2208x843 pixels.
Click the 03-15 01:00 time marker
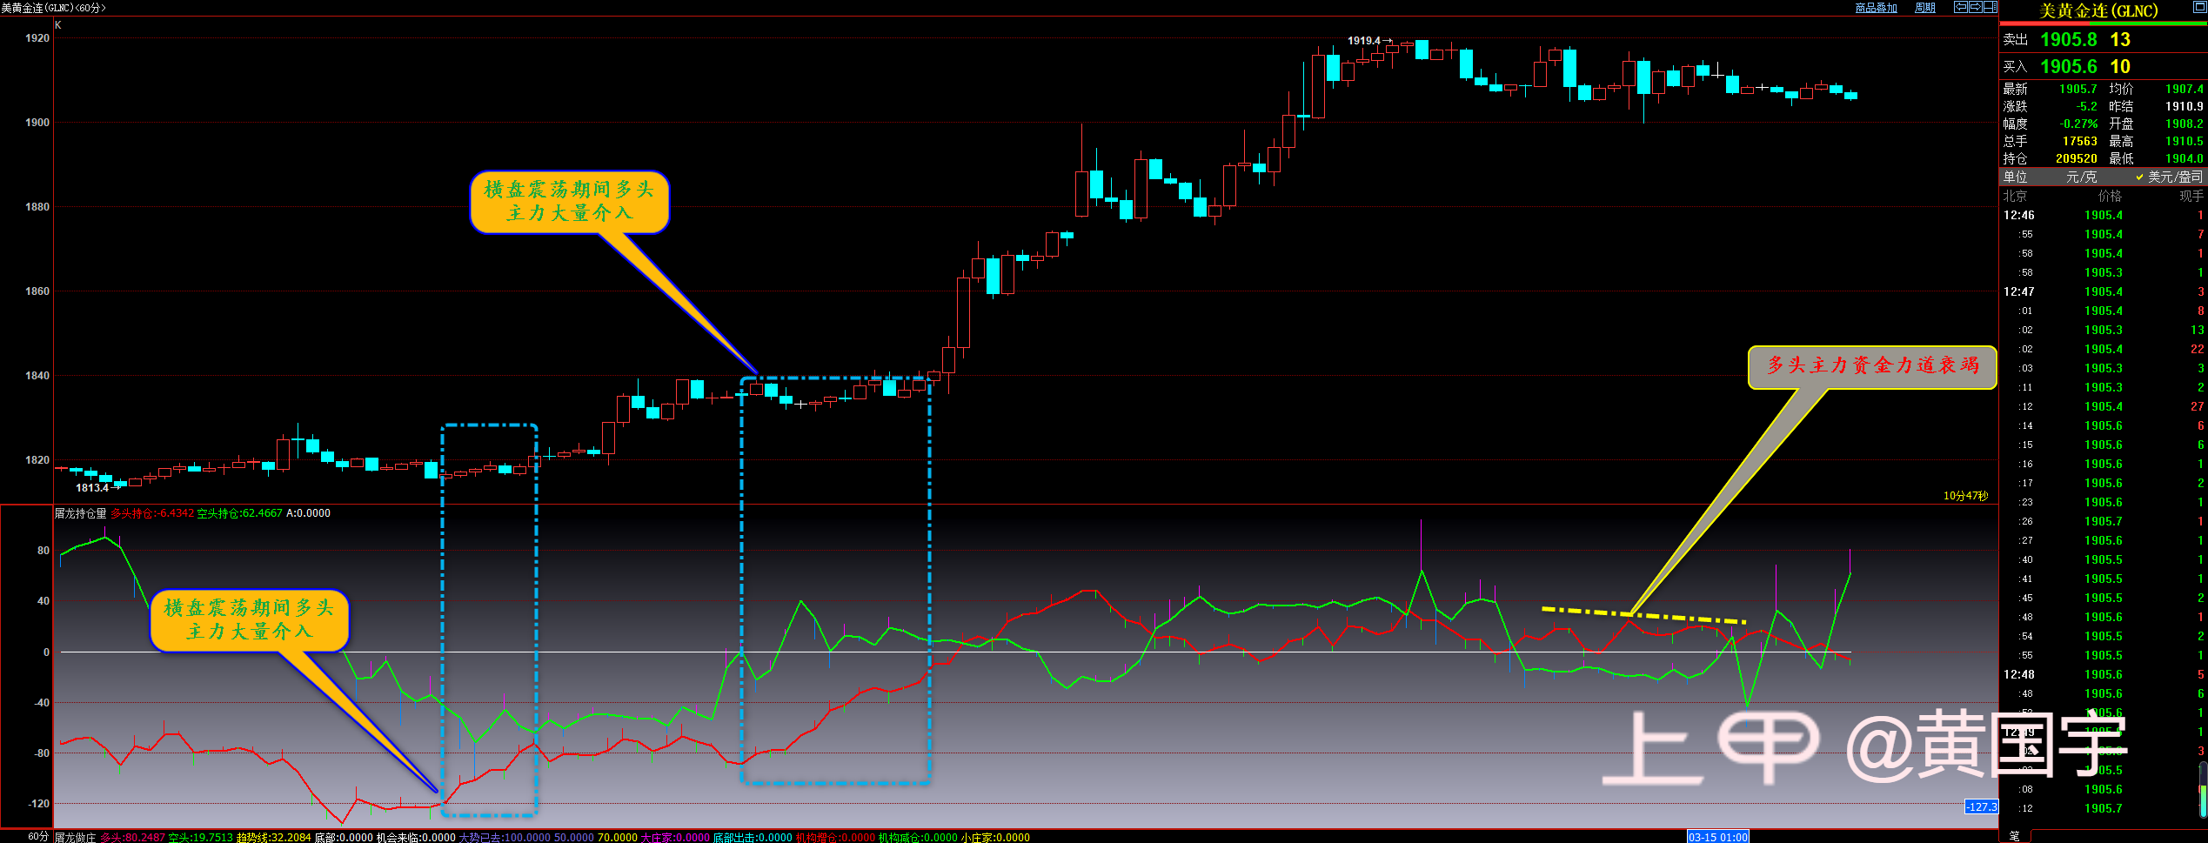1717,837
